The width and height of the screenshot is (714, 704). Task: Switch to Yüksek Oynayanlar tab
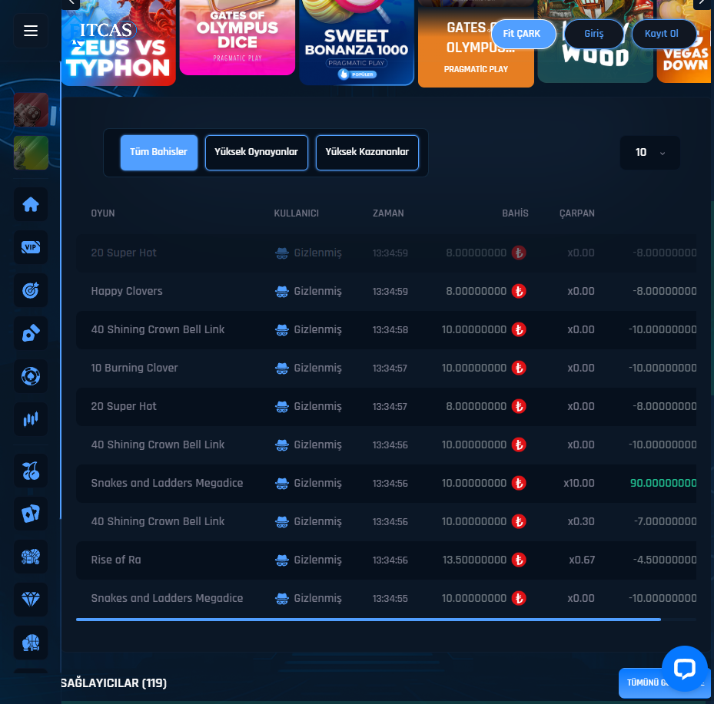(256, 152)
